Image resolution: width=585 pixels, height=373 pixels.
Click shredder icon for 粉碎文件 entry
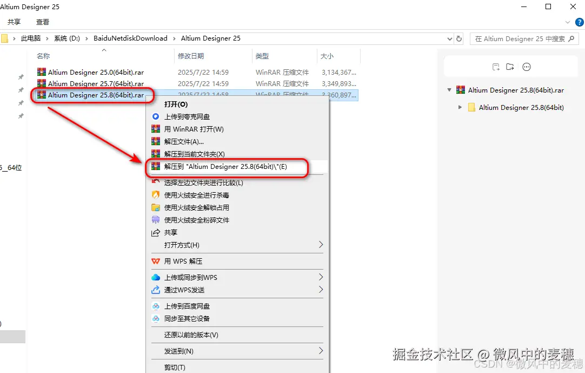point(156,220)
